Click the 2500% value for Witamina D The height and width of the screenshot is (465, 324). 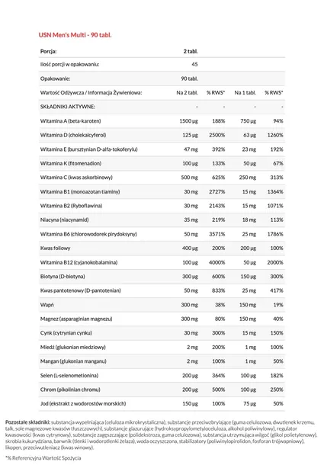pyautogui.click(x=217, y=135)
